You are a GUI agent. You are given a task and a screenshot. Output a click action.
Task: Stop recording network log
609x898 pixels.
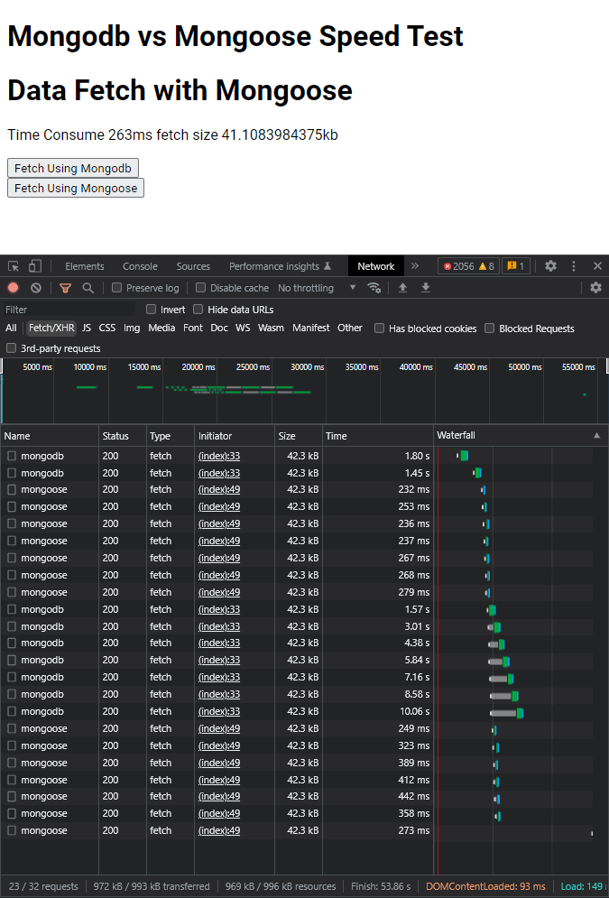pos(13,288)
